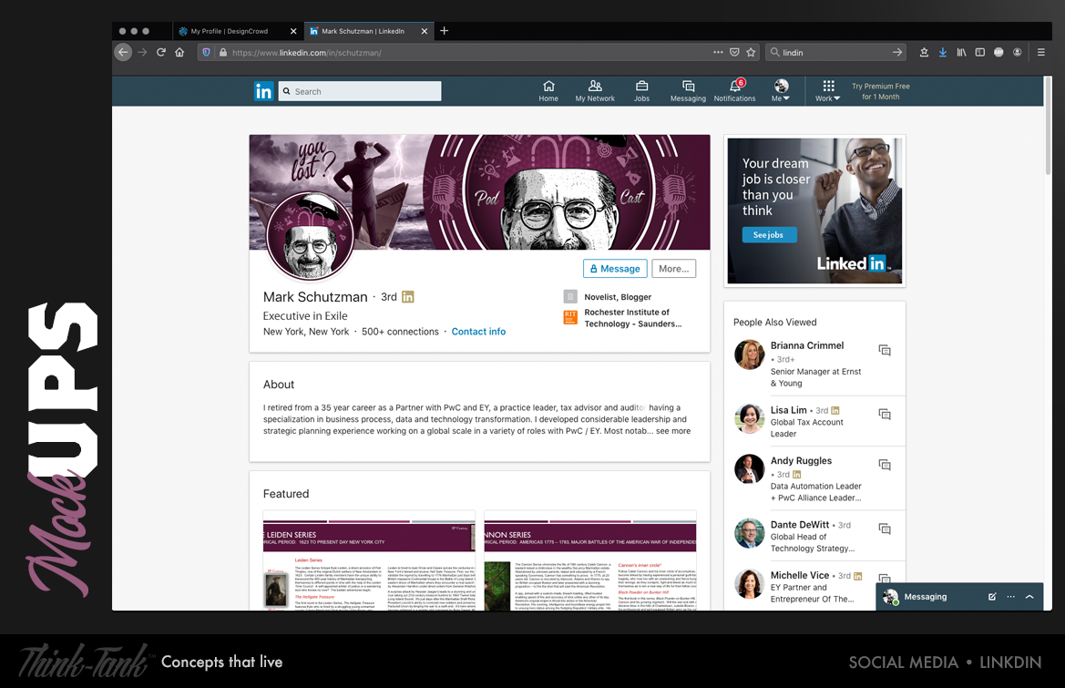Toggle the sidebar icon in browser toolbar

pos(979,52)
